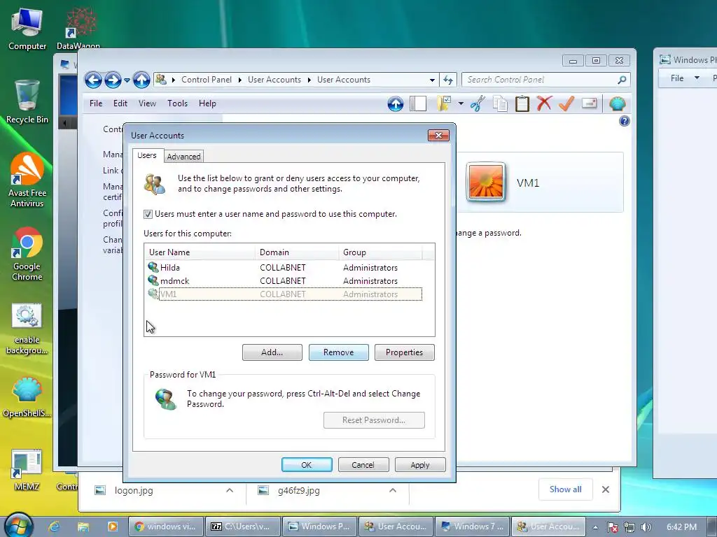Click the Start orb on the taskbar
This screenshot has height=537, width=717.
pyautogui.click(x=19, y=525)
